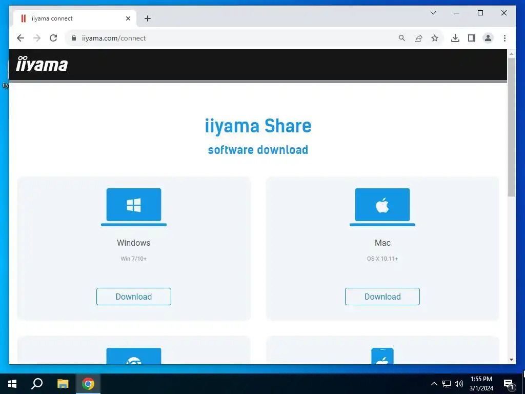
Task: Open the Chrome profile avatar
Action: point(488,38)
